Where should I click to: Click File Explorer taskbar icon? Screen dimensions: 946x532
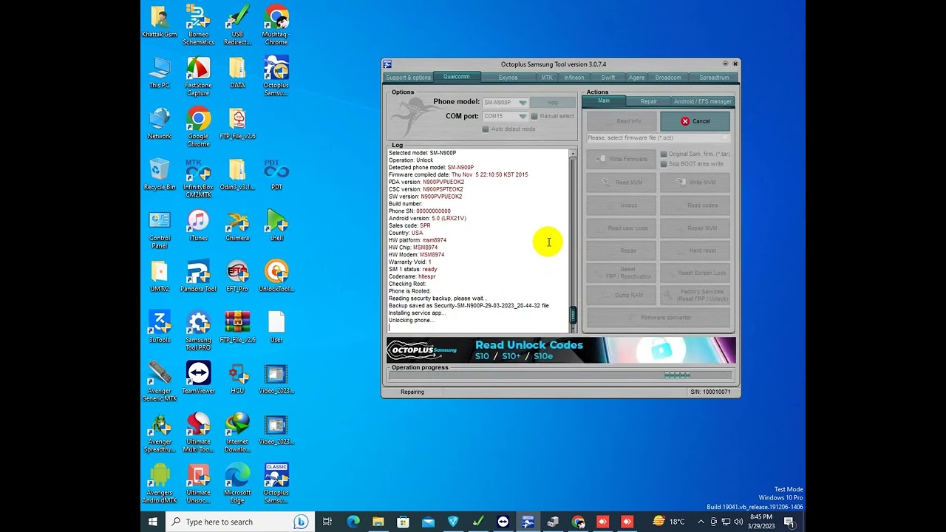point(378,522)
